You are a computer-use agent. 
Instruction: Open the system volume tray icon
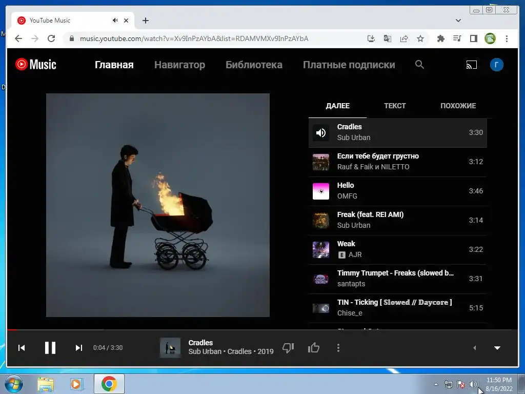[x=473, y=384]
